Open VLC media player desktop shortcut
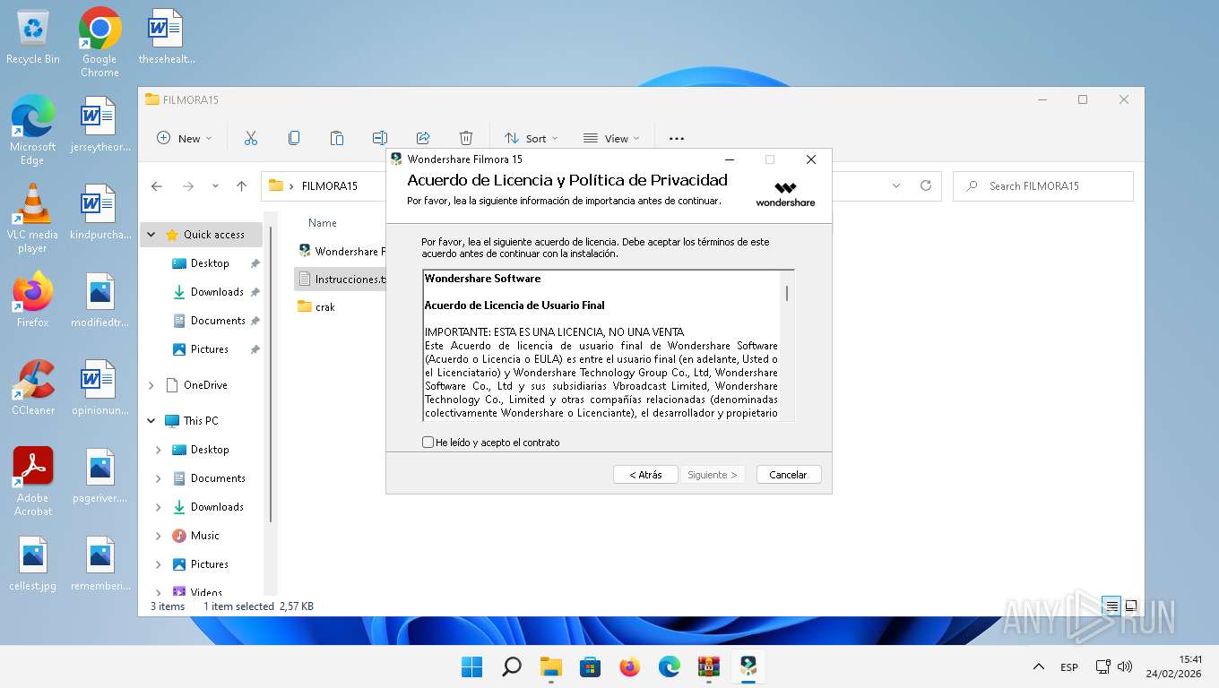 (x=33, y=218)
